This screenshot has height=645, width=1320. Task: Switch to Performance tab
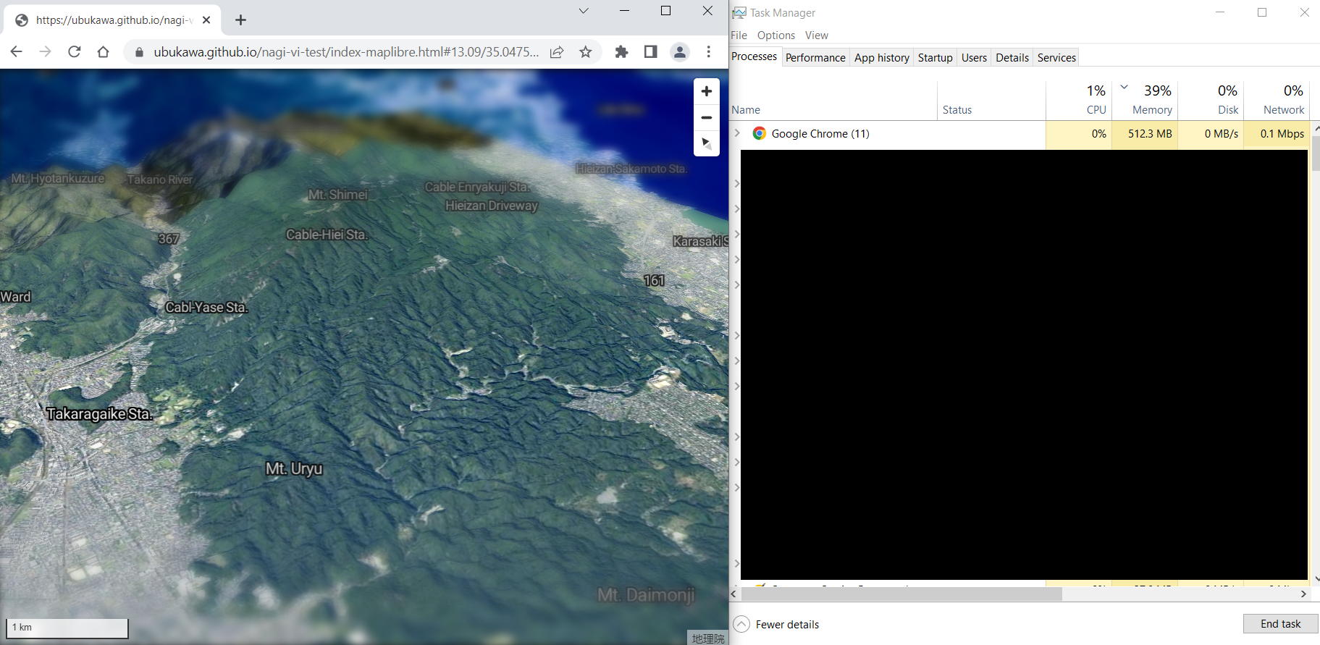(x=815, y=58)
